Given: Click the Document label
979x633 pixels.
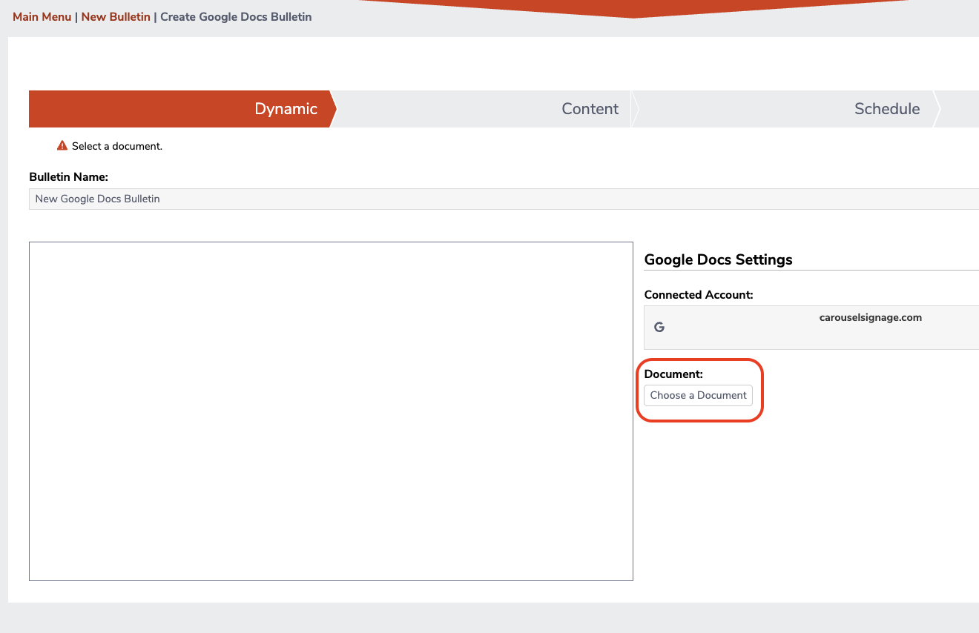Looking at the screenshot, I should (x=673, y=374).
